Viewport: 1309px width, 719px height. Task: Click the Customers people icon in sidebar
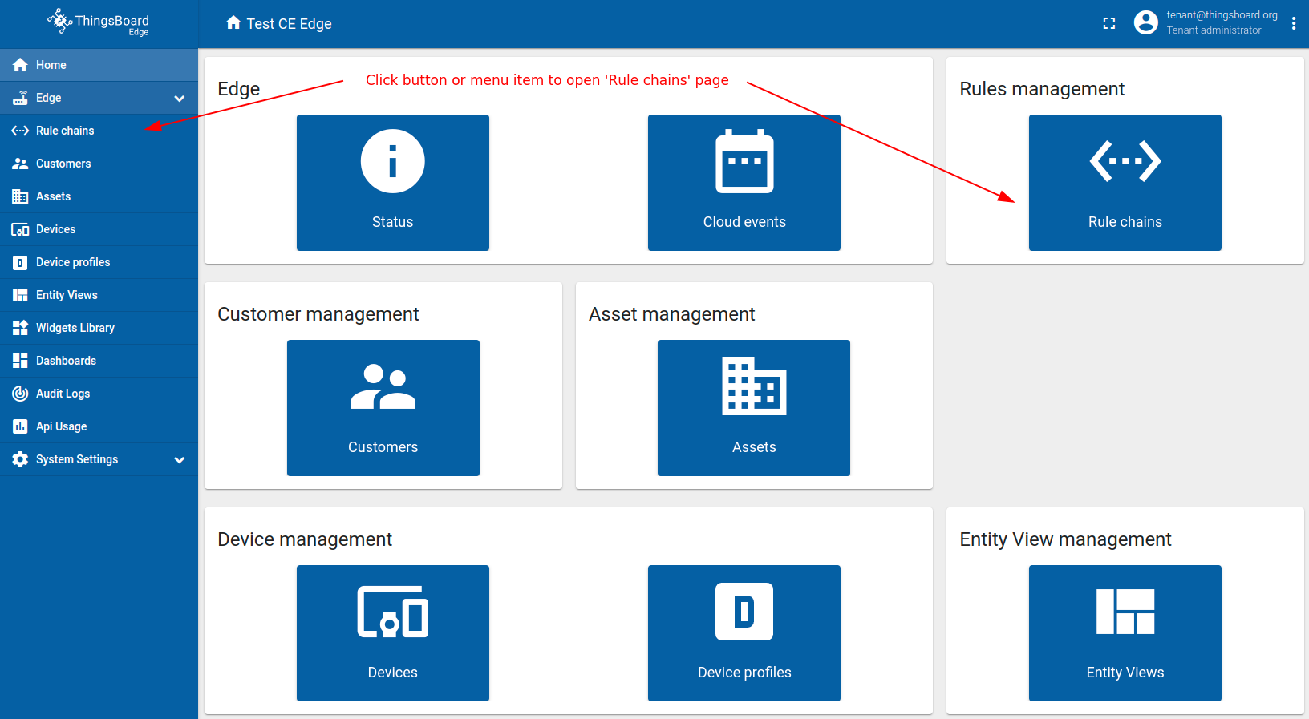pos(20,164)
